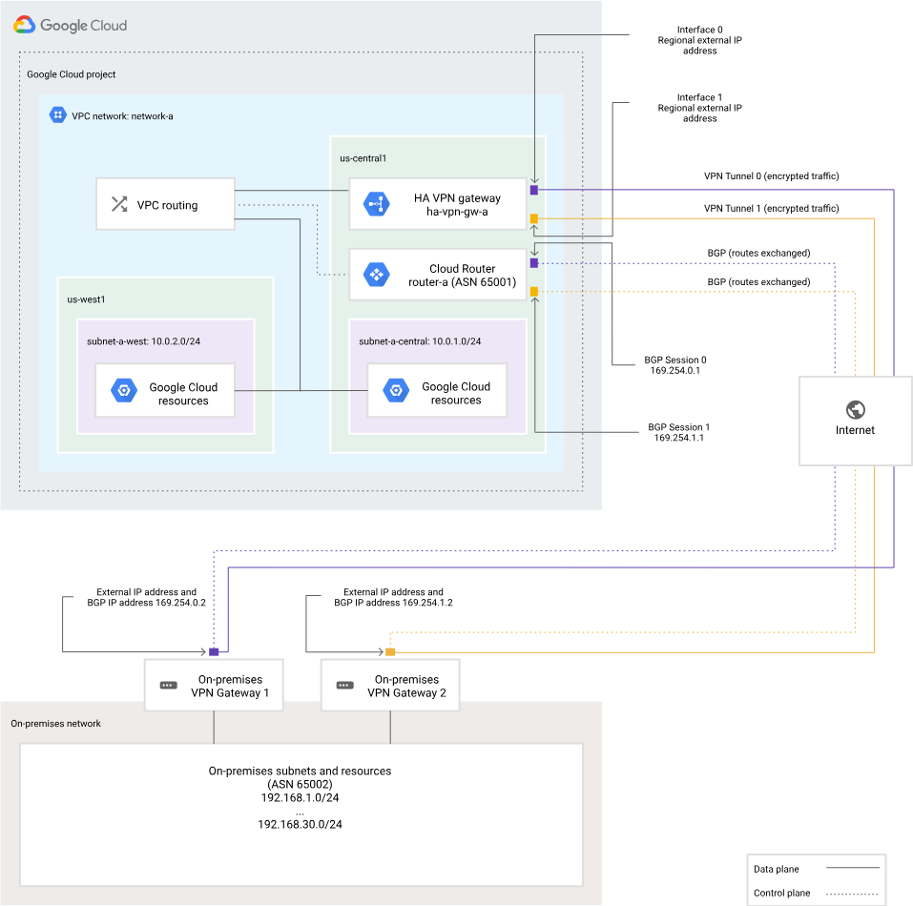Click the 'BGP Session 0 169.254.0.1' label
Viewport: 913px width, 906px height.
[675, 365]
